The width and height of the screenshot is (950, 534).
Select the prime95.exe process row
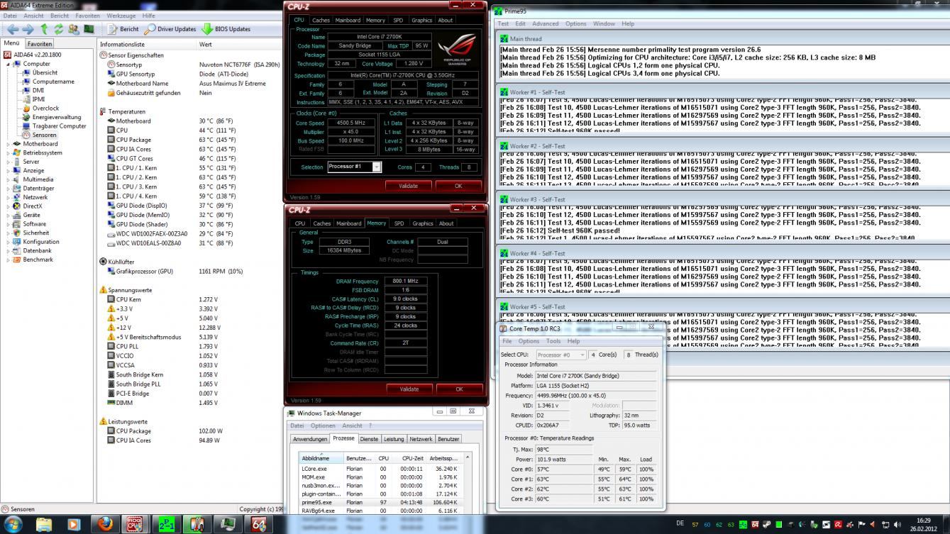click(x=380, y=502)
